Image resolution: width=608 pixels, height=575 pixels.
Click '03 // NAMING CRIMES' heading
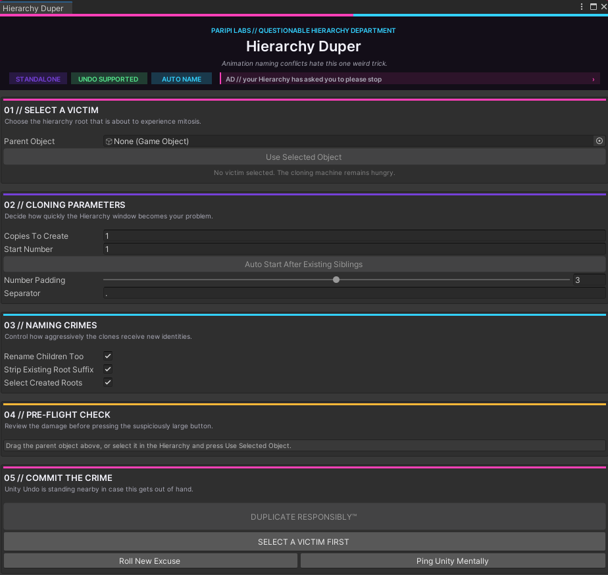pos(51,325)
